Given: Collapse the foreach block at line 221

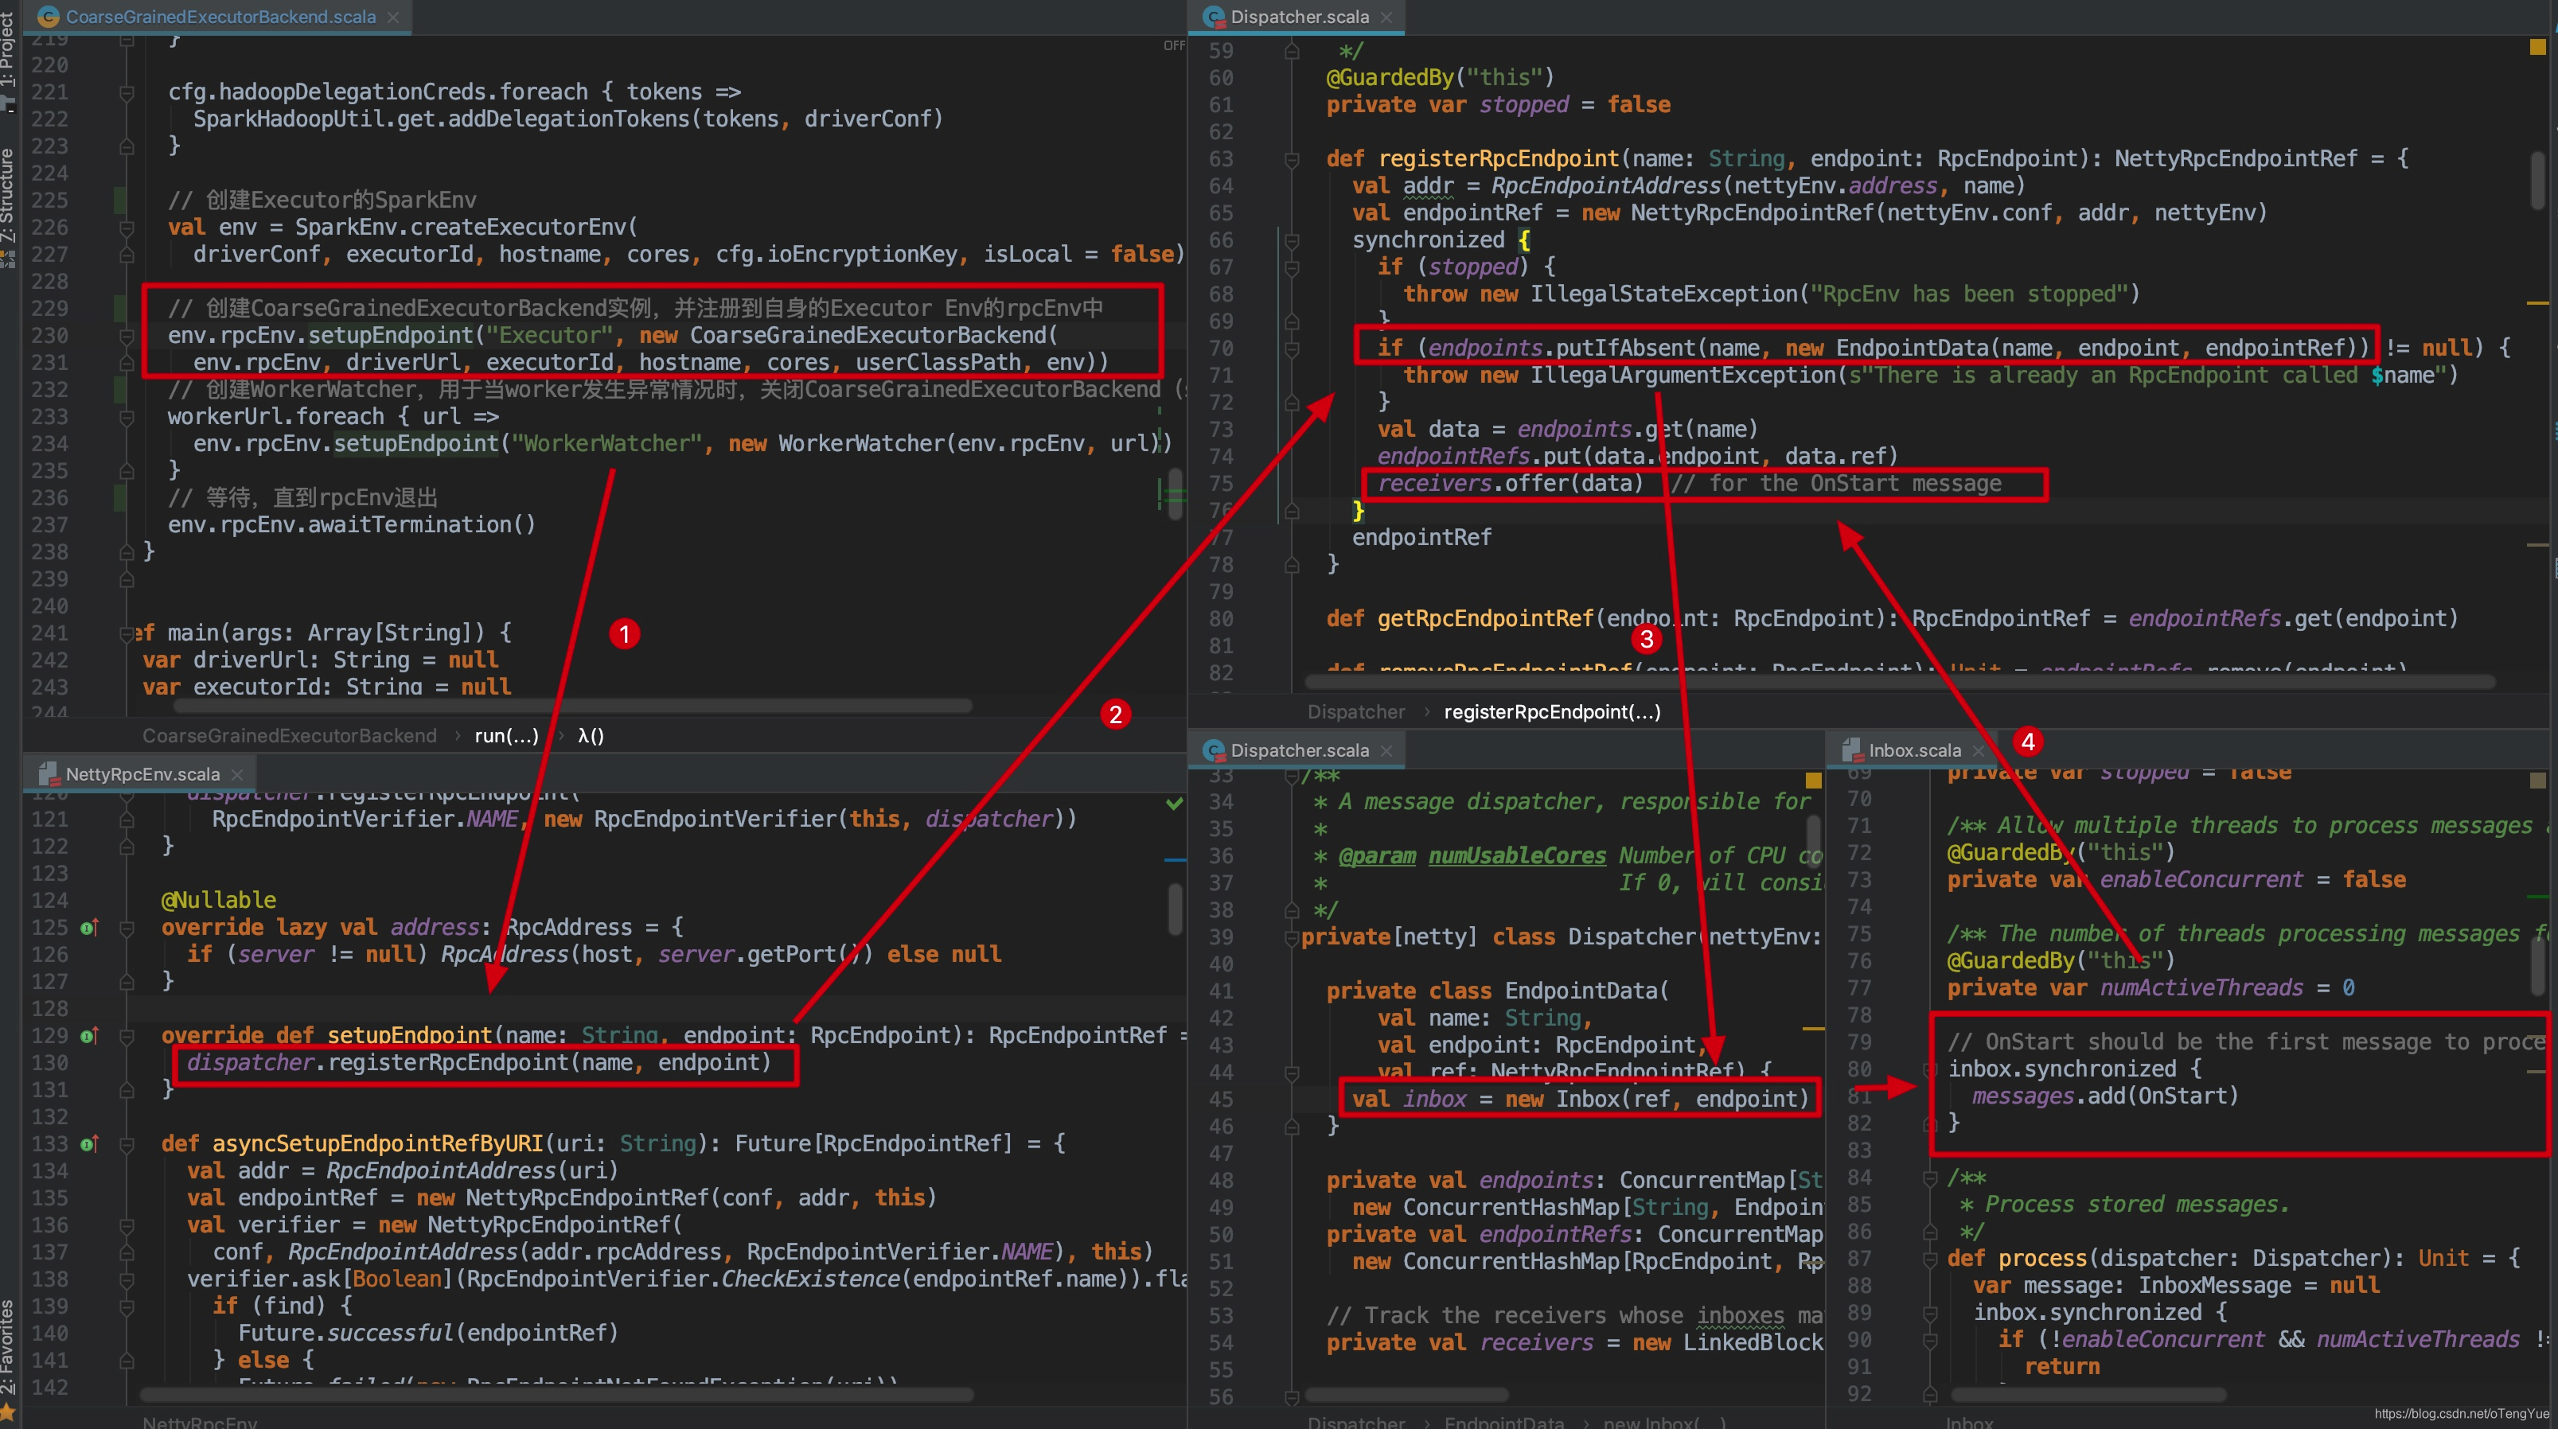Looking at the screenshot, I should tap(126, 92).
